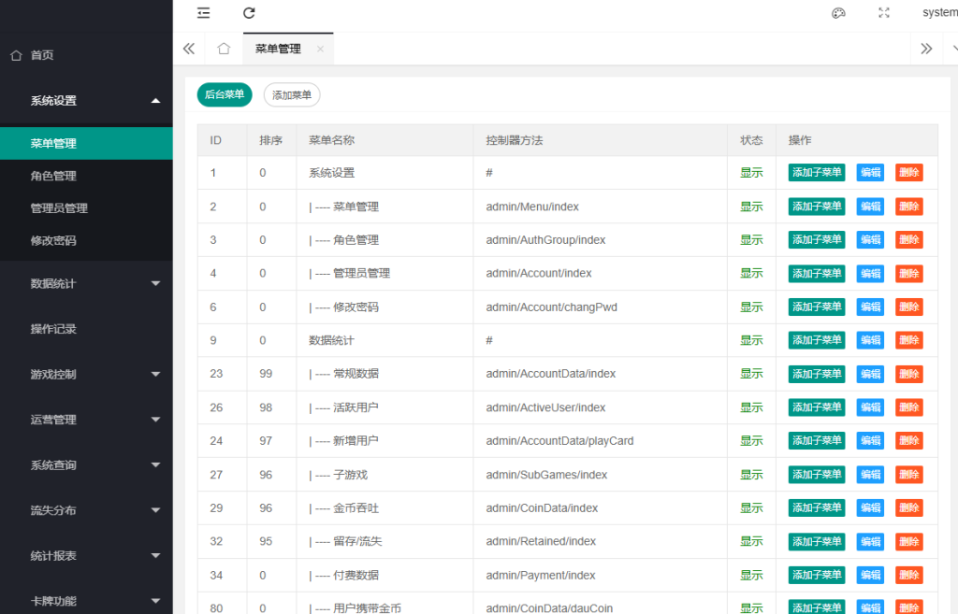Expand the 系统查询 sidebar group

pyautogui.click(x=86, y=465)
